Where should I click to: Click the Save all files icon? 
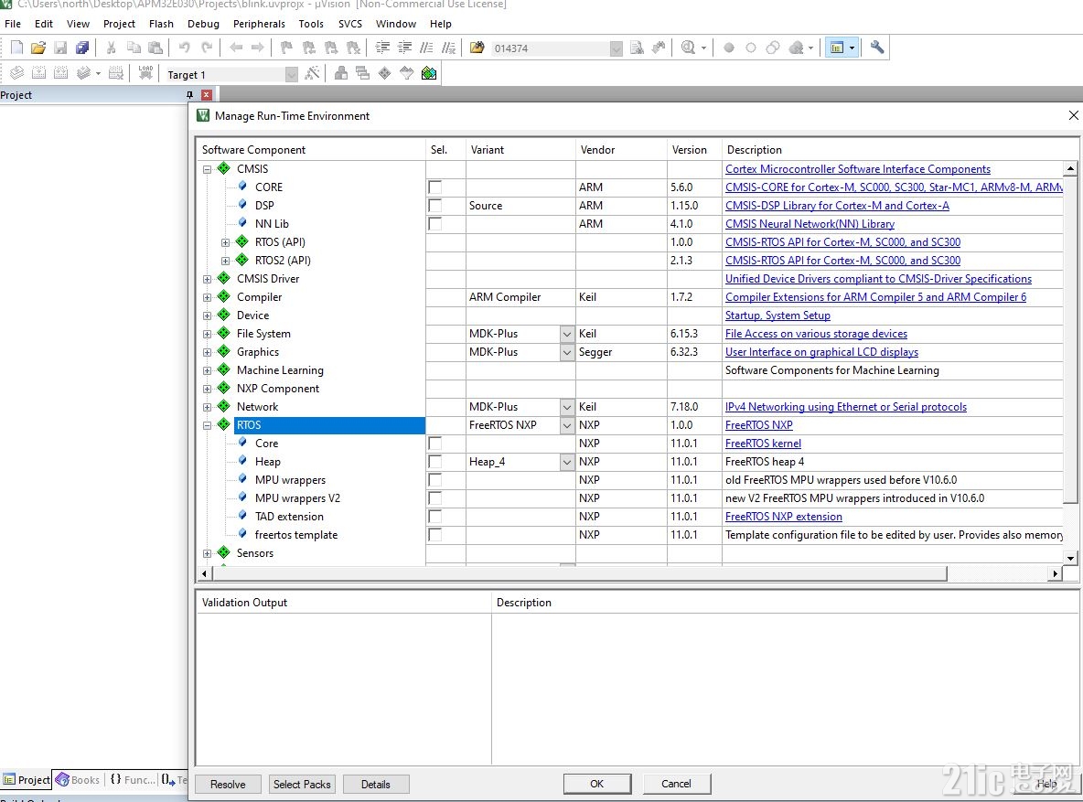(82, 48)
